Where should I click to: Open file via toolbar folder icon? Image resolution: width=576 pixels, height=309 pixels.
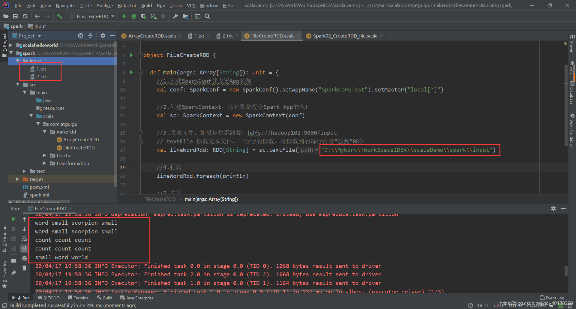pyautogui.click(x=6, y=16)
